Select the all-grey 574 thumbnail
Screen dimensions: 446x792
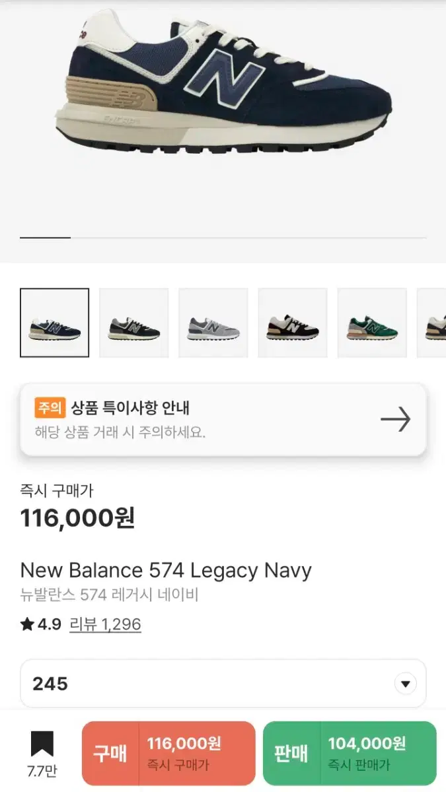213,323
